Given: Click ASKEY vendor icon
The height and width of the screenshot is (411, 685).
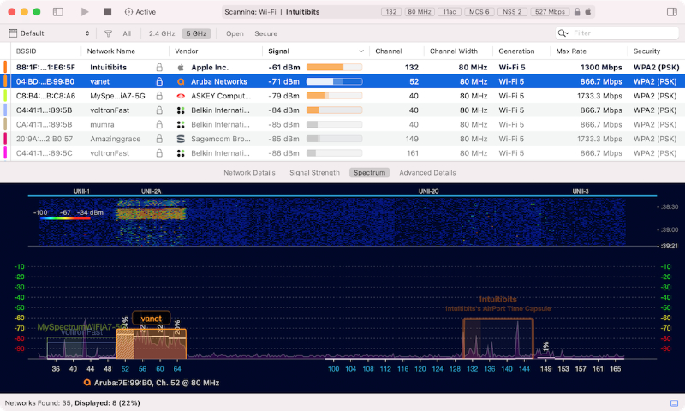Looking at the screenshot, I should (x=181, y=96).
